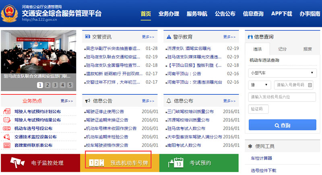This screenshot has height=175, width=322.
Task: Focus the engine number last six digits field
Action: (282, 97)
